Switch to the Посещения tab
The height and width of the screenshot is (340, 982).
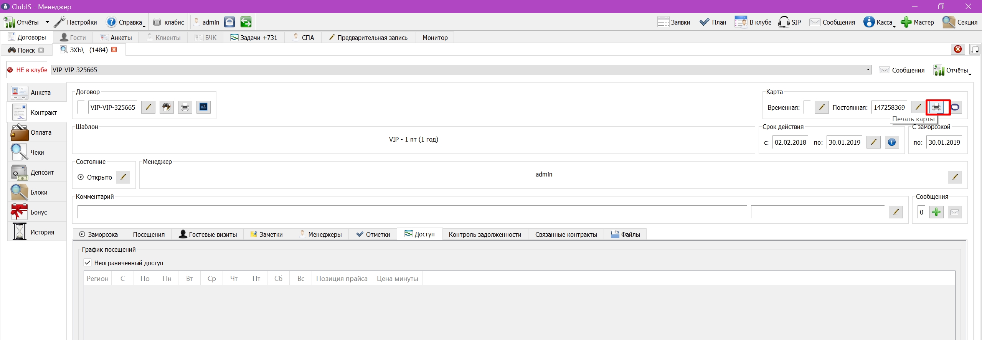(x=149, y=234)
